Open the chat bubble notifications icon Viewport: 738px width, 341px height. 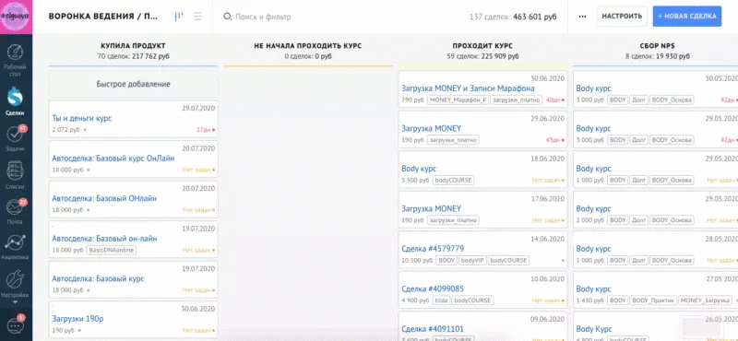(x=16, y=324)
